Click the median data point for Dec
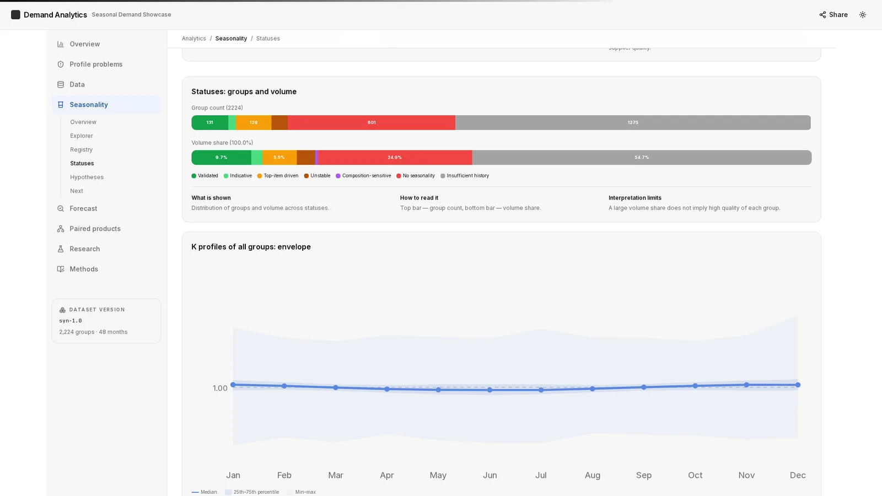The height and width of the screenshot is (496, 882). coord(798,385)
